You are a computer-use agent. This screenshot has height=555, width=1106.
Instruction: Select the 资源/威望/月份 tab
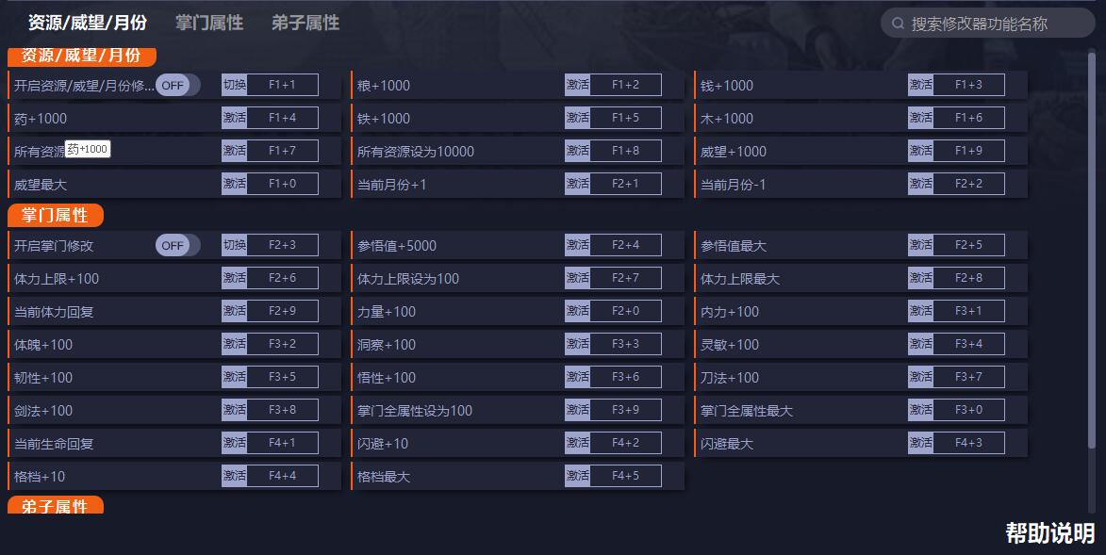88,23
